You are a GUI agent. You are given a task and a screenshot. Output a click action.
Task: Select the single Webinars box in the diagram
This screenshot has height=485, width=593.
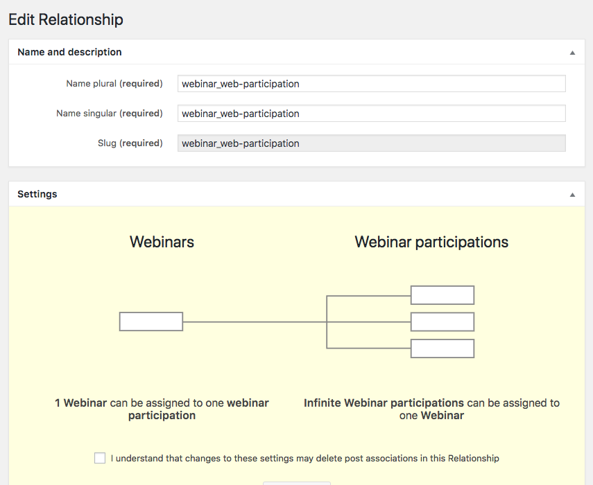pyautogui.click(x=151, y=321)
